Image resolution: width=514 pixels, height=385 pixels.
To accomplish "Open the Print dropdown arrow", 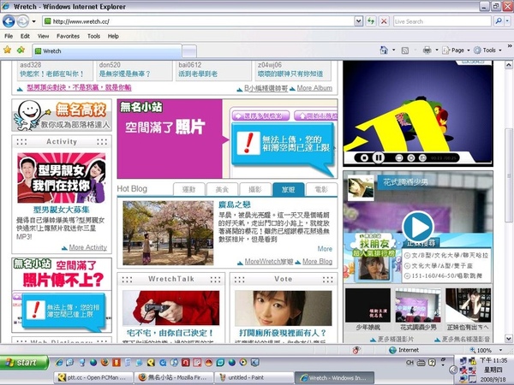I will tap(437, 50).
